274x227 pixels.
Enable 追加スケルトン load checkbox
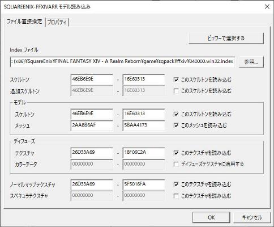click(176, 91)
